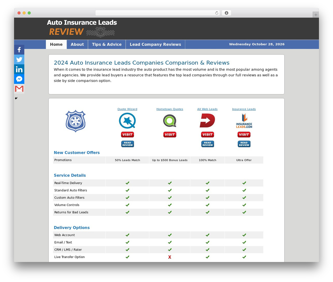This screenshot has height=282, width=333.
Task: Read the All Web Leads review
Action: tap(208, 144)
